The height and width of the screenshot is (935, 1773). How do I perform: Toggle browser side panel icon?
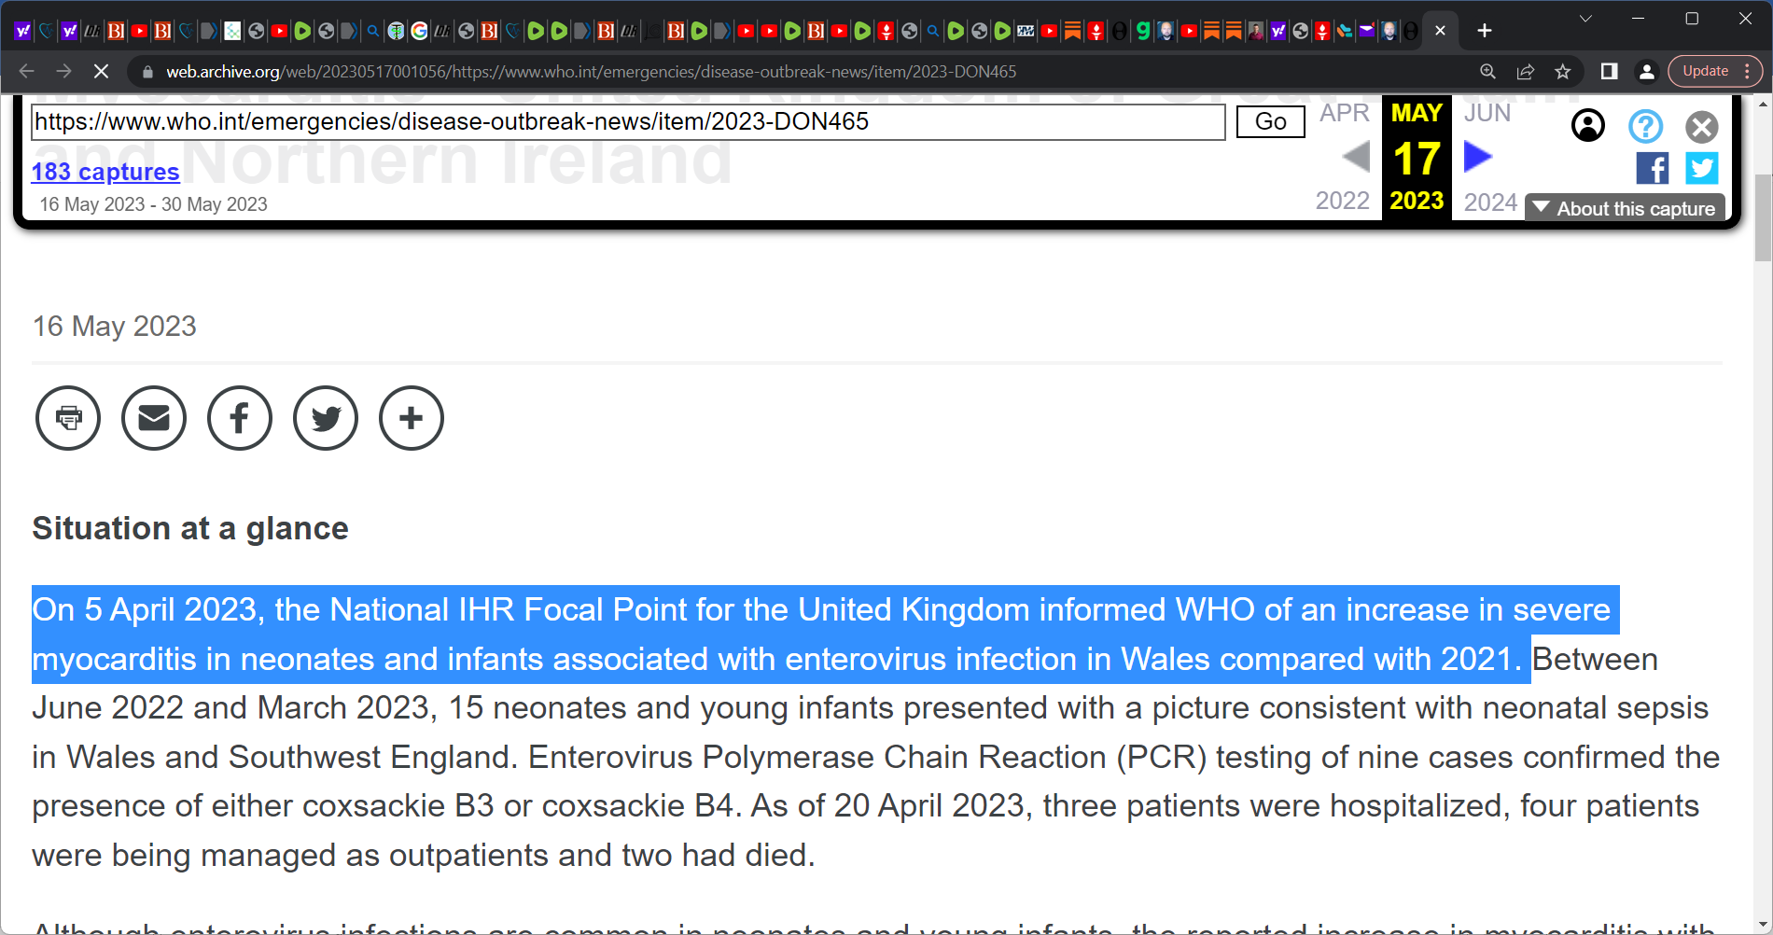tap(1609, 71)
